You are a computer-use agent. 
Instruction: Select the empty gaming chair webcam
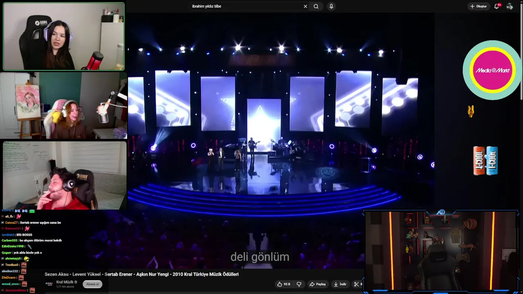pyautogui.click(x=441, y=251)
